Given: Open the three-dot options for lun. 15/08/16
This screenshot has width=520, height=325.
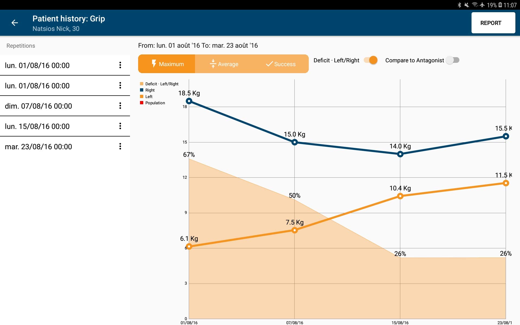Looking at the screenshot, I should 120,126.
